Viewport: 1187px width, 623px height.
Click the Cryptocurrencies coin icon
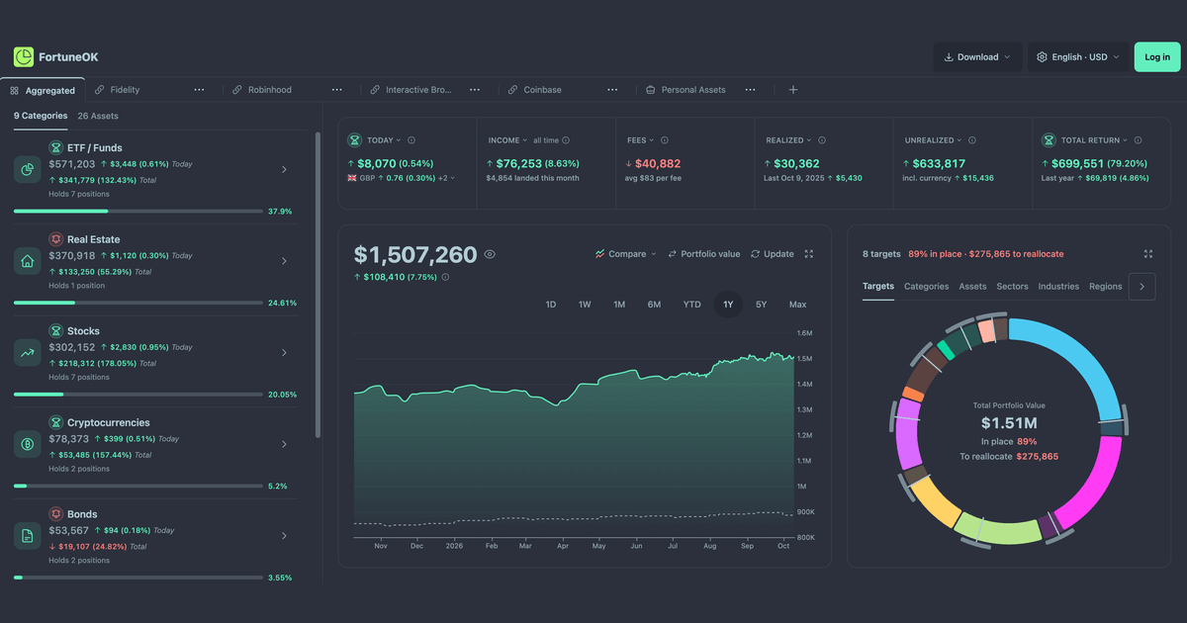pos(28,444)
